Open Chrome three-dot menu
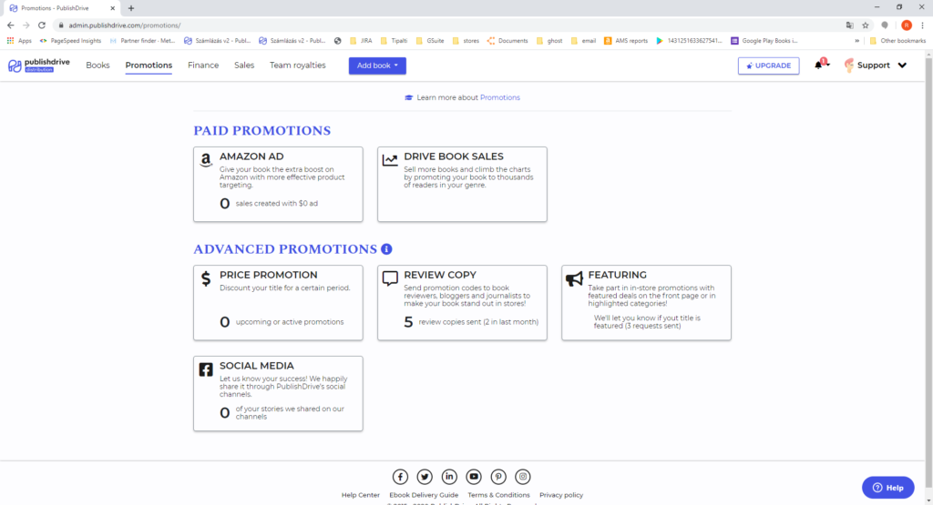The width and height of the screenshot is (933, 505). tap(922, 25)
